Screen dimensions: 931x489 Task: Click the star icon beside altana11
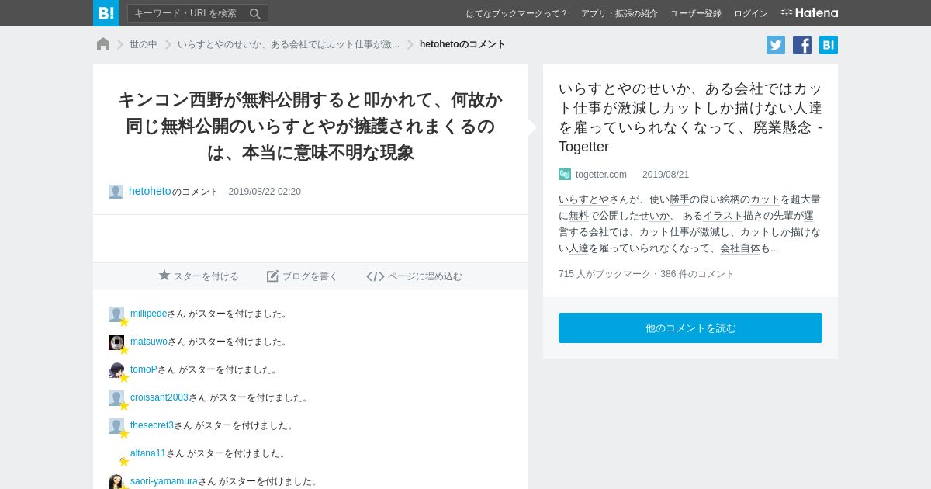[123, 461]
